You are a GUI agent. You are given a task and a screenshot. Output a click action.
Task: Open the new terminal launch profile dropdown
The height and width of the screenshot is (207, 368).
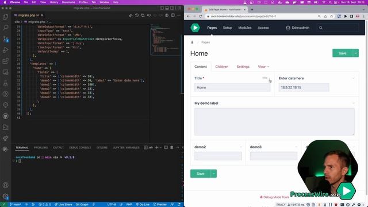tap(160, 147)
